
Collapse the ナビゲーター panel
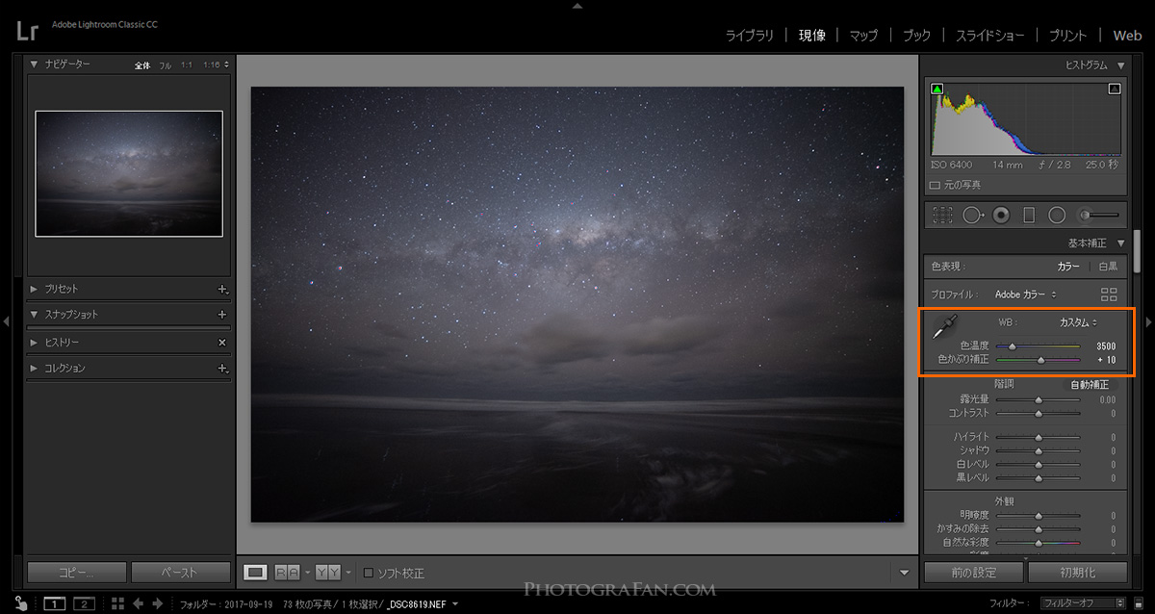(x=34, y=64)
